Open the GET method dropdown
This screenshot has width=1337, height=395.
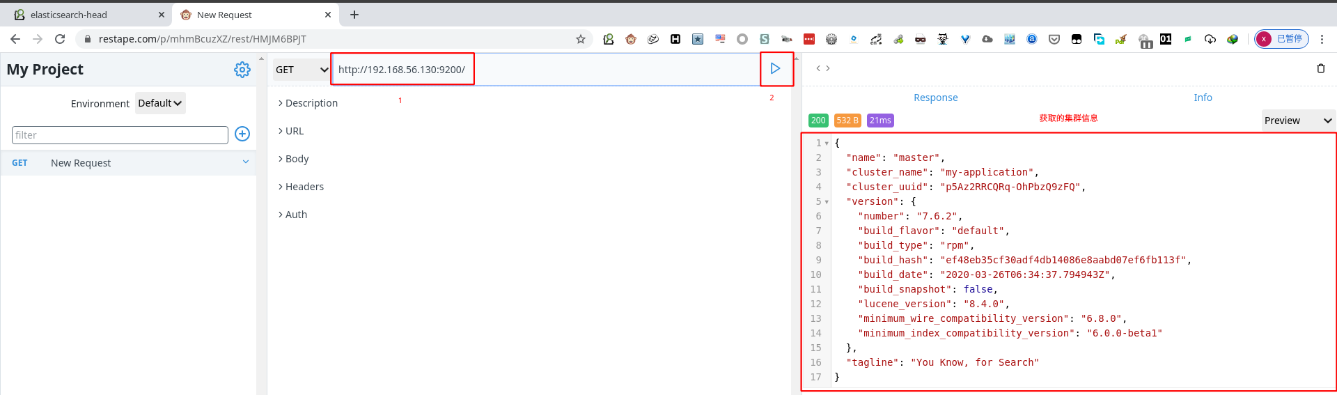(x=301, y=70)
